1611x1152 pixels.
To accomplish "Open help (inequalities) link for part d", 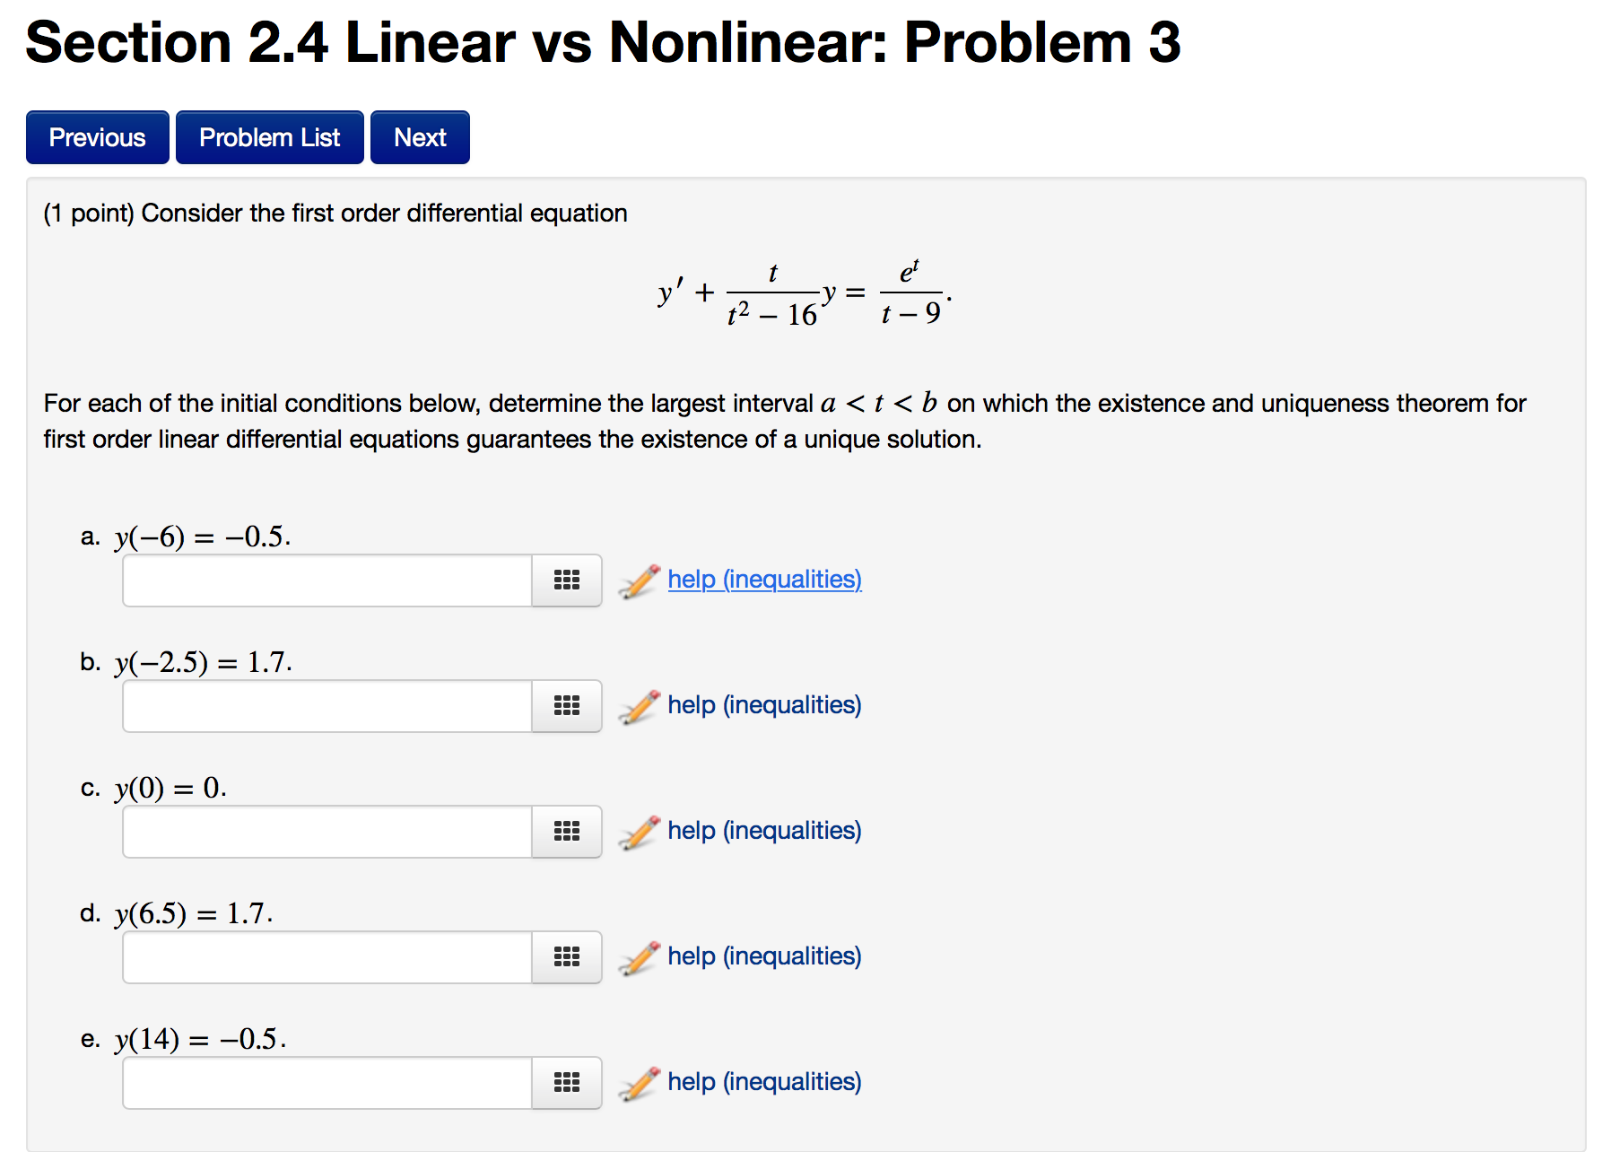I will pyautogui.click(x=764, y=956).
